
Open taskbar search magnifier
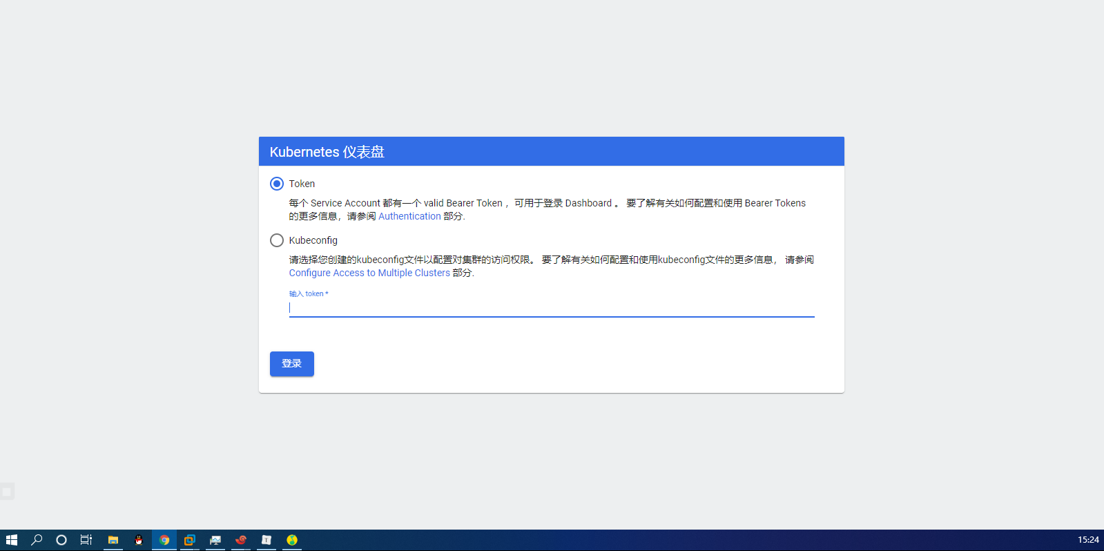point(37,540)
